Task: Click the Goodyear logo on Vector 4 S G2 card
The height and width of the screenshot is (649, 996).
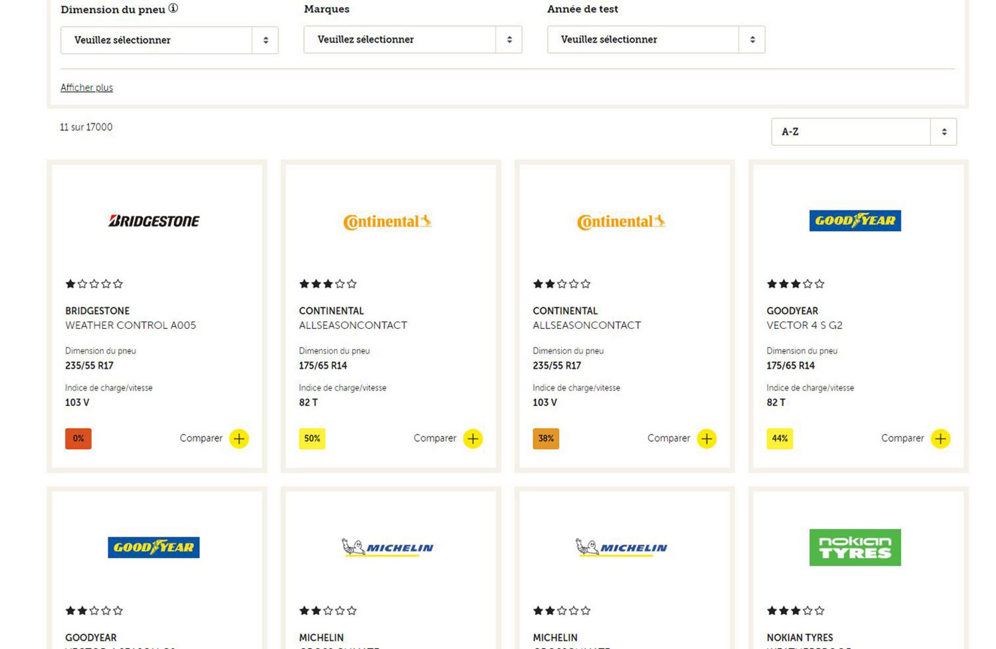Action: (855, 220)
